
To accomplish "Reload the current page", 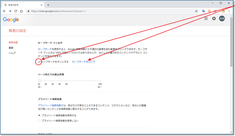I will click(x=16, y=11).
